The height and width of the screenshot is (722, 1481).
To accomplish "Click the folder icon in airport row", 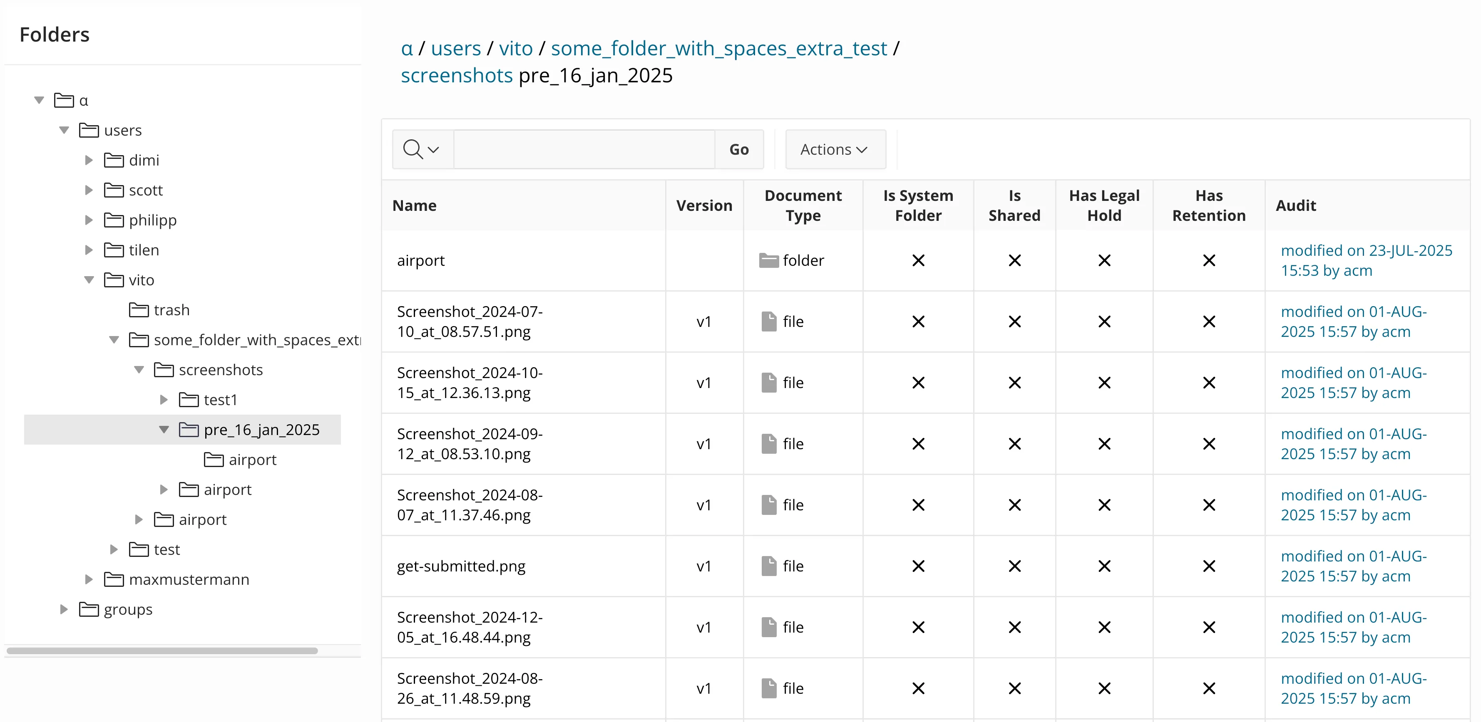I will [768, 261].
